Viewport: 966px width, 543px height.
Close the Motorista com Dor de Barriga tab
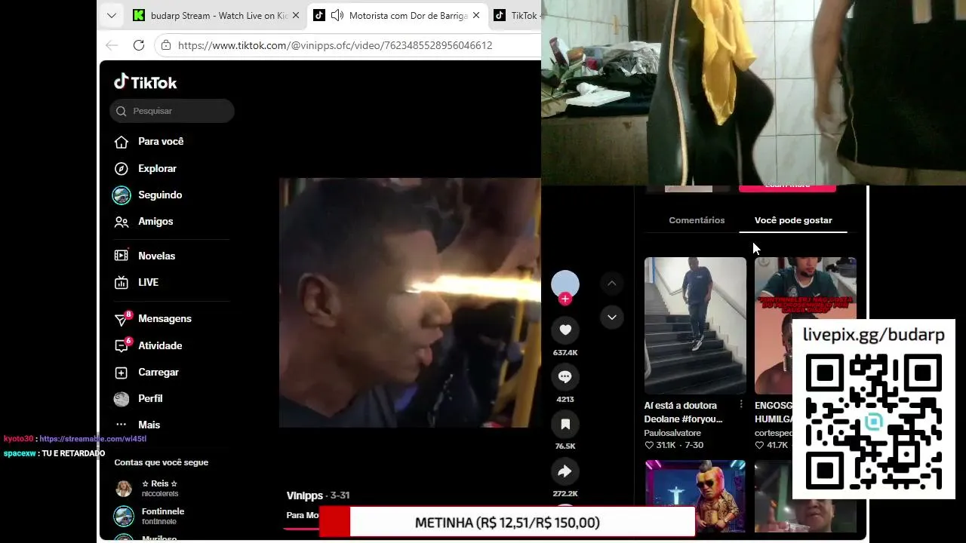click(476, 15)
